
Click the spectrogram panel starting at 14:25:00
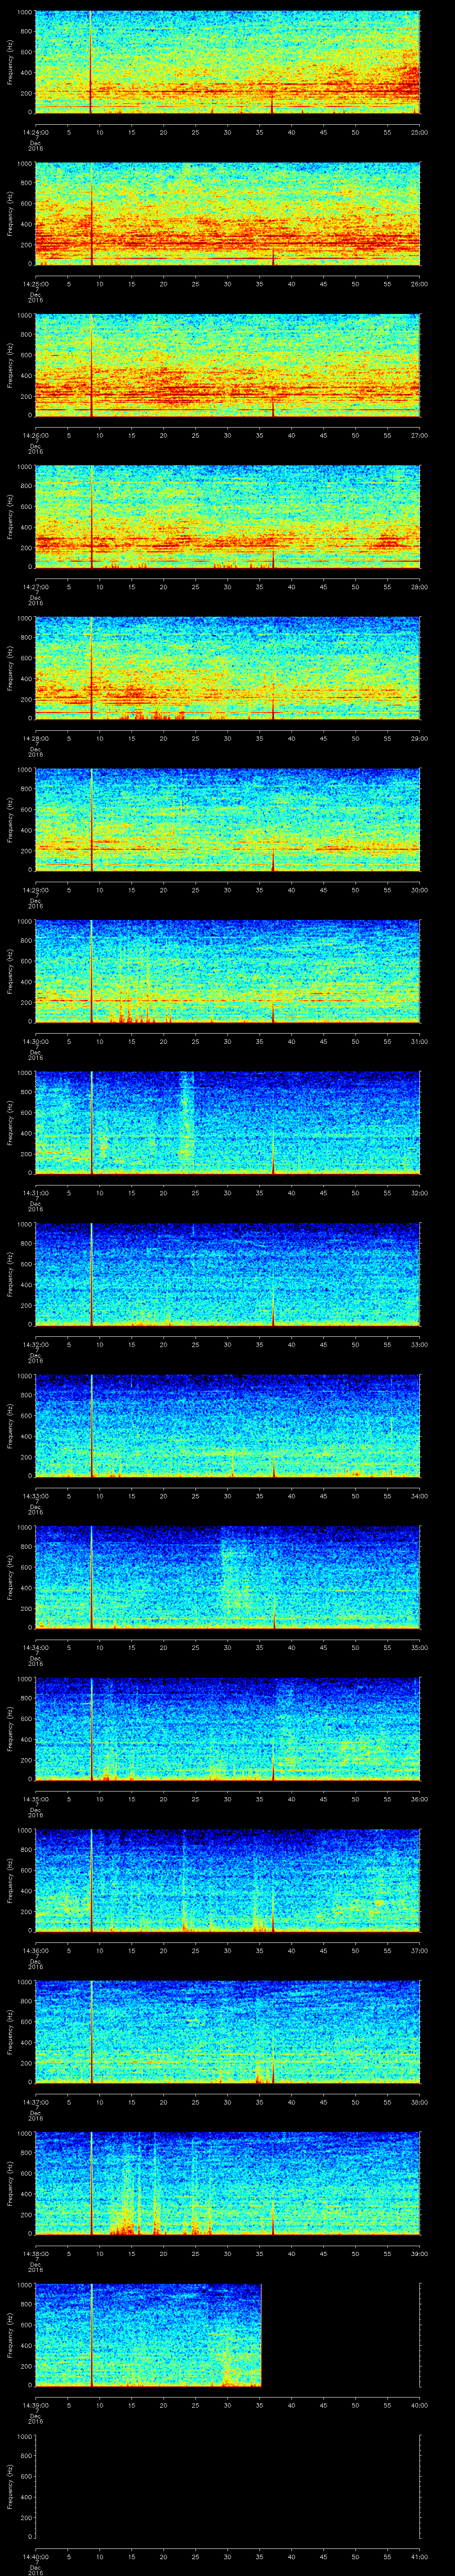pos(228,214)
